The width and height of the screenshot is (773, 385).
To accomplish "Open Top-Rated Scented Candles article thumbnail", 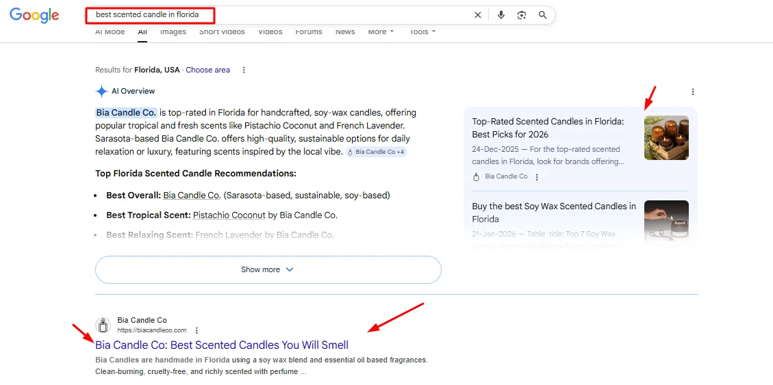I will click(x=666, y=137).
